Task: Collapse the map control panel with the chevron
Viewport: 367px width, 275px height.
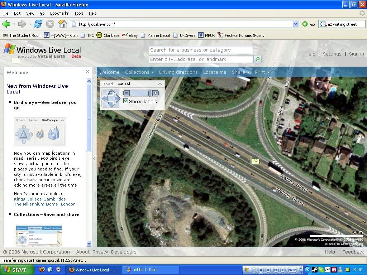Action: 160,84
